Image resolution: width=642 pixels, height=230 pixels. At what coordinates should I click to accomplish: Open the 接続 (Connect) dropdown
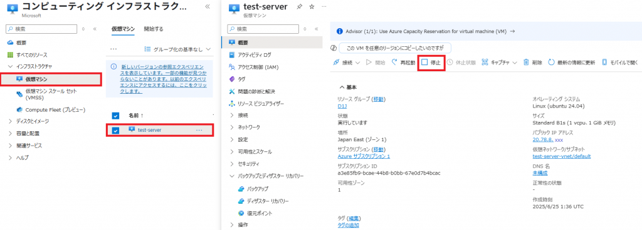click(x=346, y=62)
